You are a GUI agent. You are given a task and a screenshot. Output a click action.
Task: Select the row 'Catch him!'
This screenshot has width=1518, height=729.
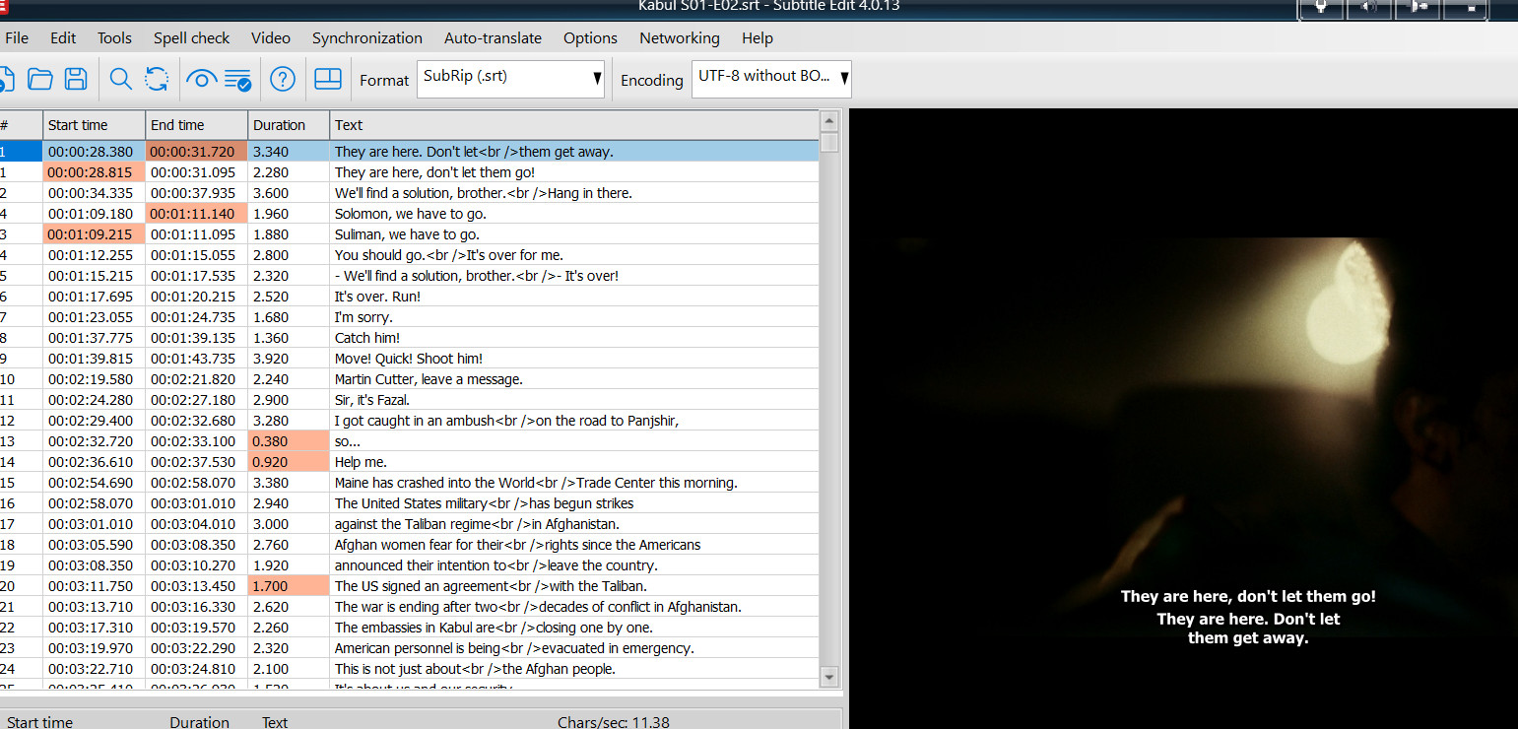point(410,338)
